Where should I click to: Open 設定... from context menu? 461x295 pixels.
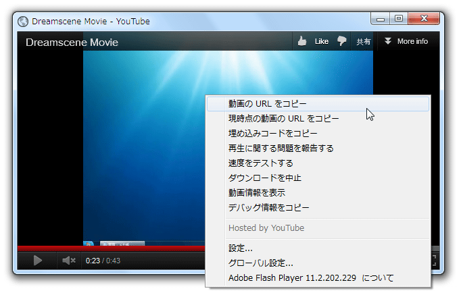[x=318, y=248]
